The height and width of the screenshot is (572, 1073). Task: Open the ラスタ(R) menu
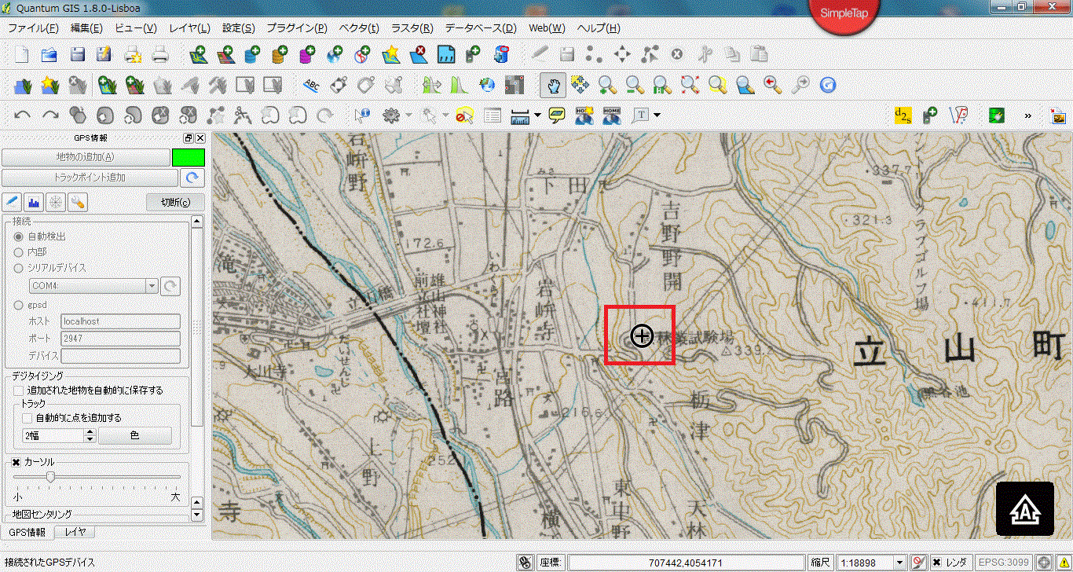click(412, 28)
